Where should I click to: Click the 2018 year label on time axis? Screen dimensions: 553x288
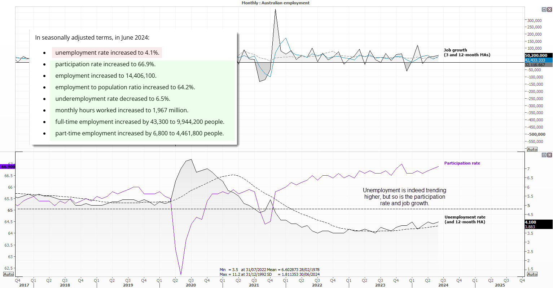coord(65,285)
